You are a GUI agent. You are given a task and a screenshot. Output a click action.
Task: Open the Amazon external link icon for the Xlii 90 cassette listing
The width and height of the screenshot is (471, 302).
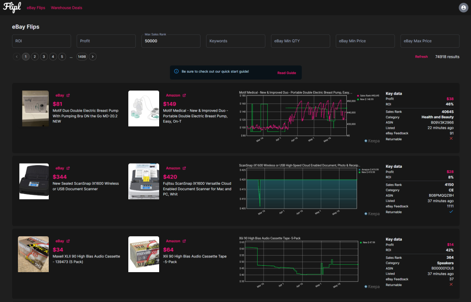184,241
